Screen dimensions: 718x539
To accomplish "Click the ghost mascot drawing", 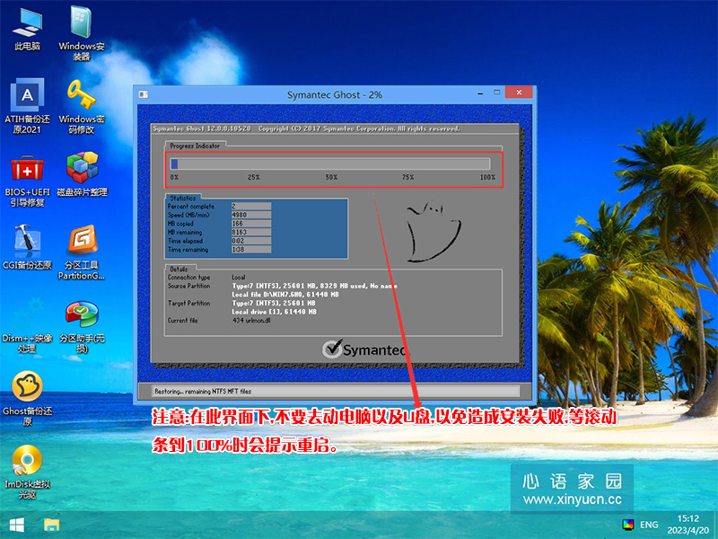I will coord(433,232).
